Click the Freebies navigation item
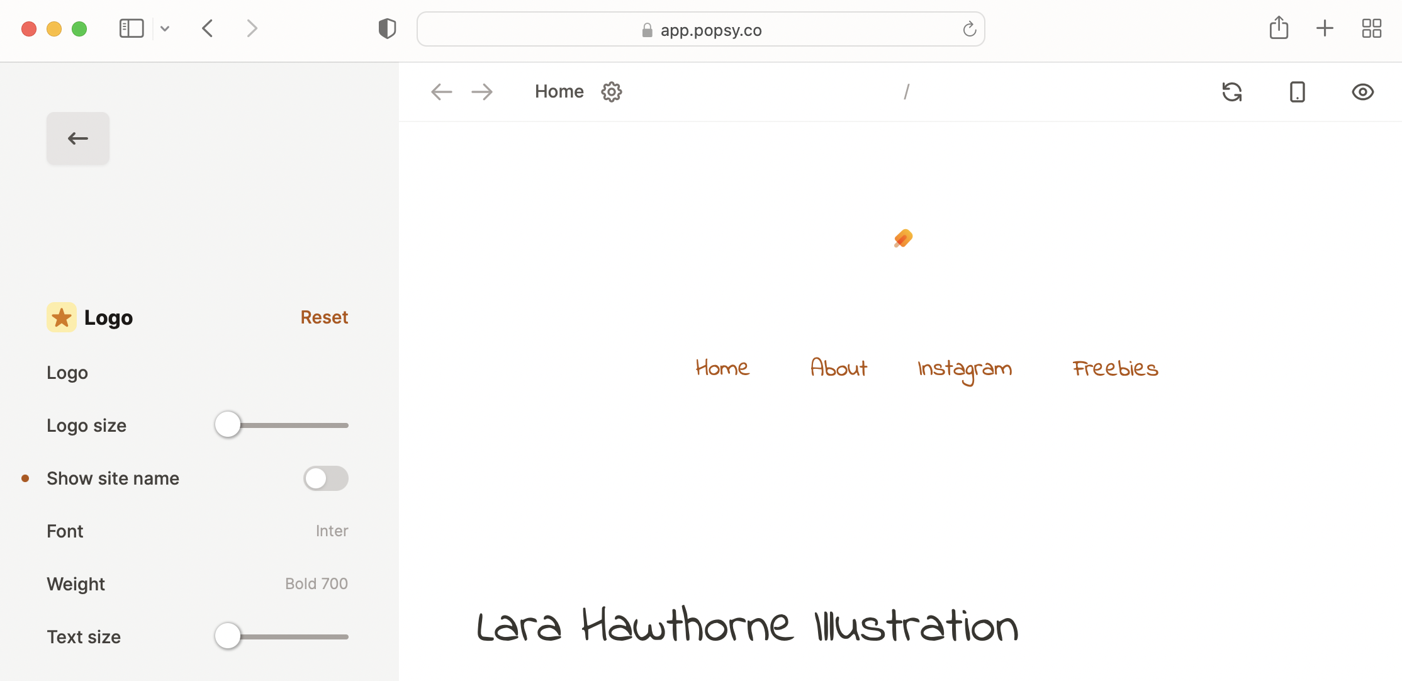Screen dimensions: 1402x681 pos(1115,368)
